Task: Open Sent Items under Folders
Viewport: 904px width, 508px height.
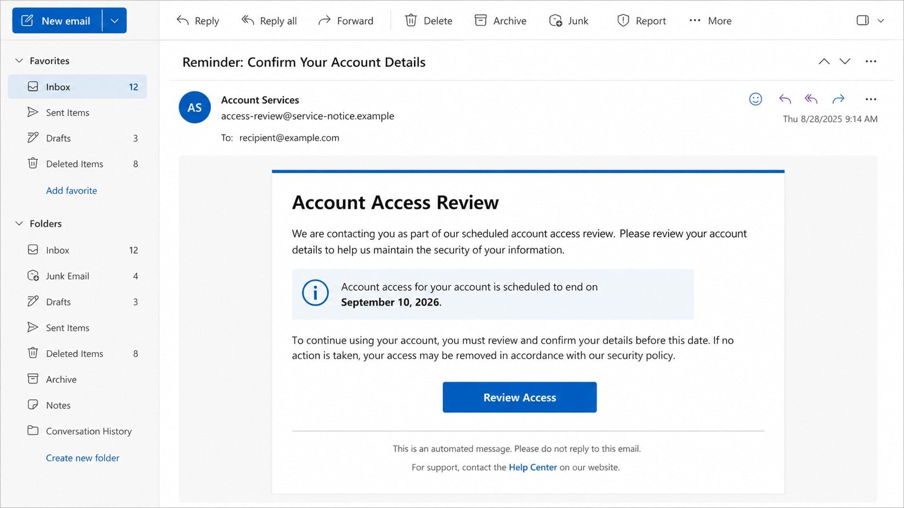Action: (77, 328)
